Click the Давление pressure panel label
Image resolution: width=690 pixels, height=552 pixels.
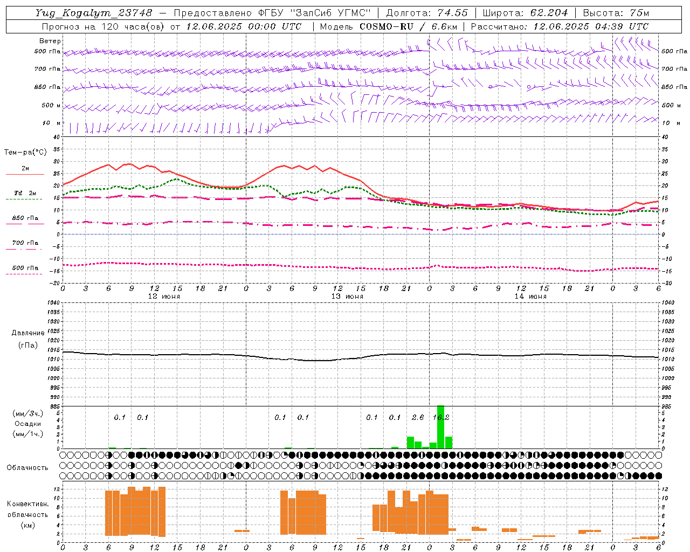point(28,333)
